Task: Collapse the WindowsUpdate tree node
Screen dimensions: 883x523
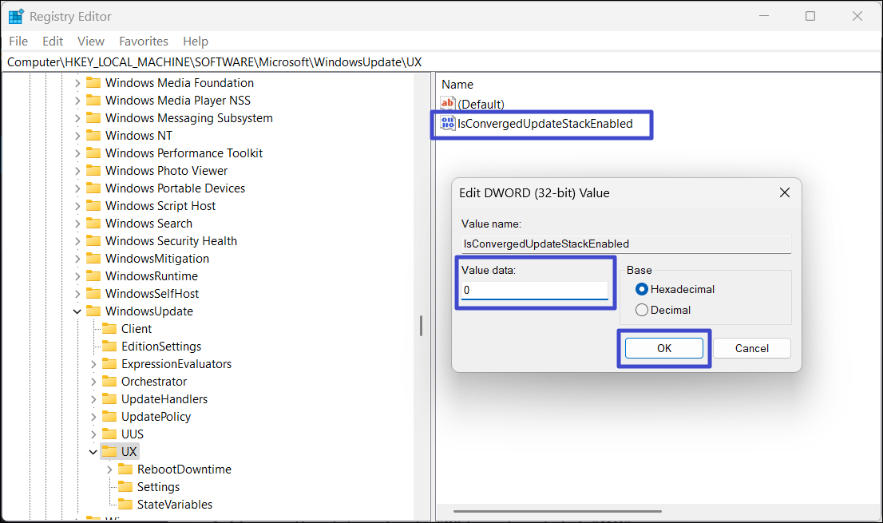Action: click(77, 311)
